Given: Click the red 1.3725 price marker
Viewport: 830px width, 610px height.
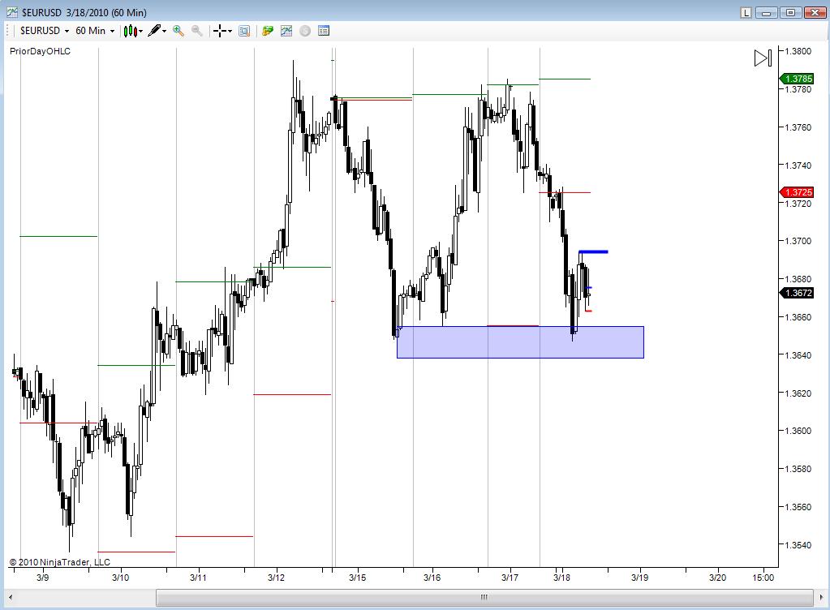Looking at the screenshot, I should [796, 192].
